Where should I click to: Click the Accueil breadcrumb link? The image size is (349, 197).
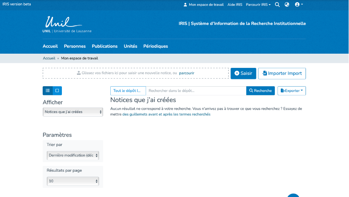click(49, 58)
